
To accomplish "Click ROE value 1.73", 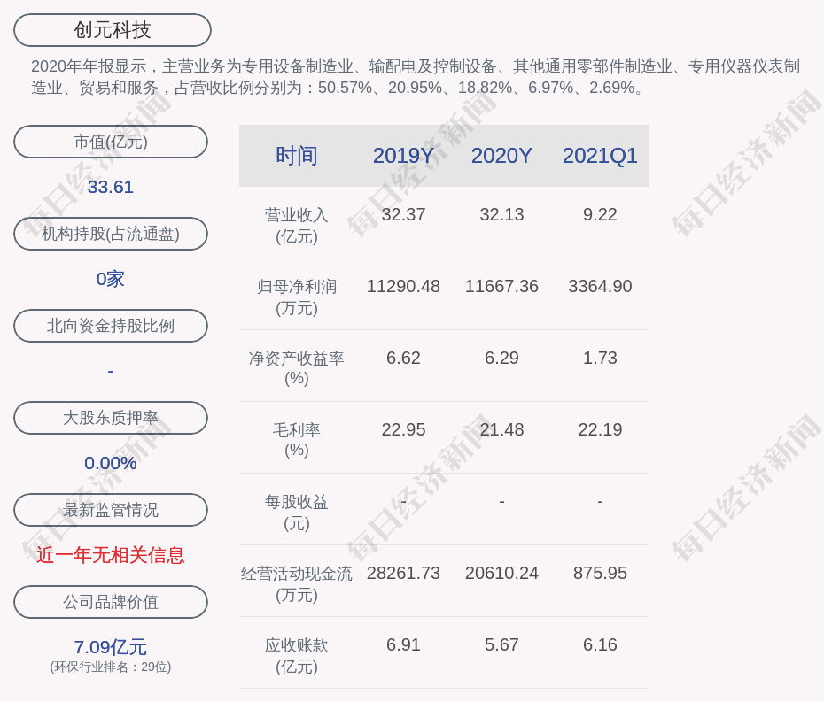I will point(600,359).
